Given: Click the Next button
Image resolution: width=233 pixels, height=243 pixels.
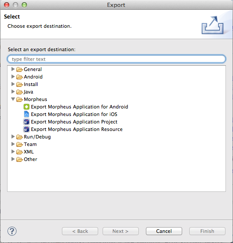Looking at the screenshot, I should (121, 231).
